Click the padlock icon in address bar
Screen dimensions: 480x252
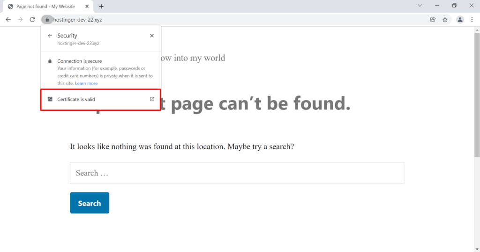point(47,20)
